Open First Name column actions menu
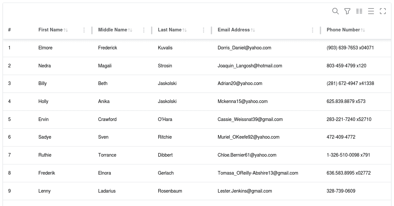Image resolution: width=394 pixels, height=206 pixels. pos(84,30)
